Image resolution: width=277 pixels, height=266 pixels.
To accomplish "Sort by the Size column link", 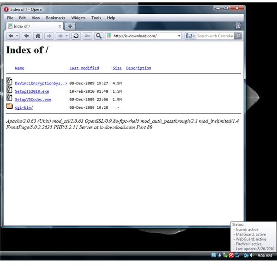I will pos(117,68).
